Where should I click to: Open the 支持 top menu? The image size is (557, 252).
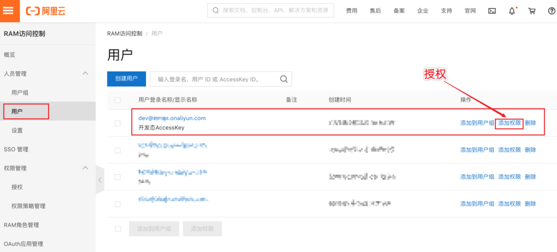tap(447, 11)
